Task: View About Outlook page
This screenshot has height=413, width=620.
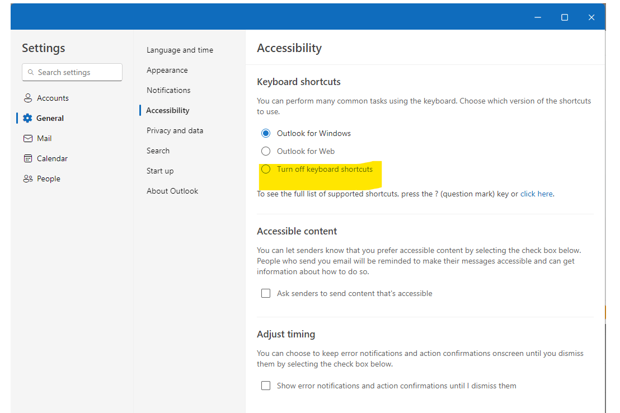Action: 172,191
